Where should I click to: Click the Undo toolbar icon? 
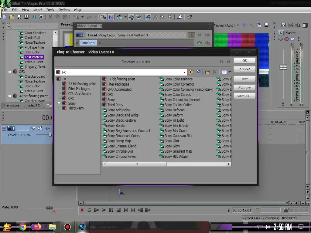(76, 17)
